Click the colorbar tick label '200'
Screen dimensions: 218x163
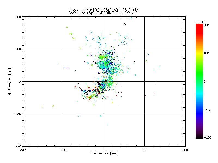206,25
